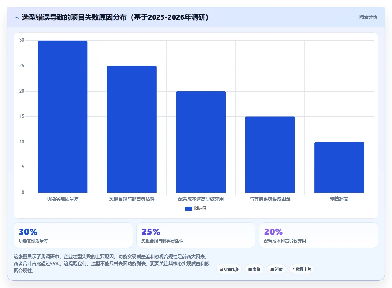Click the 预算超支 bar in chart
Image resolution: width=392 pixels, height=288 pixels.
[x=339, y=167]
